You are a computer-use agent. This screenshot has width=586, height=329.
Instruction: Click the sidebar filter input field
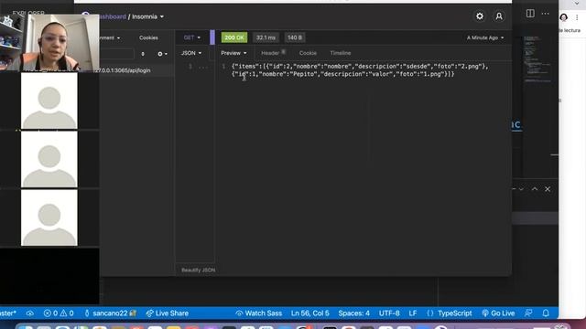click(x=116, y=54)
